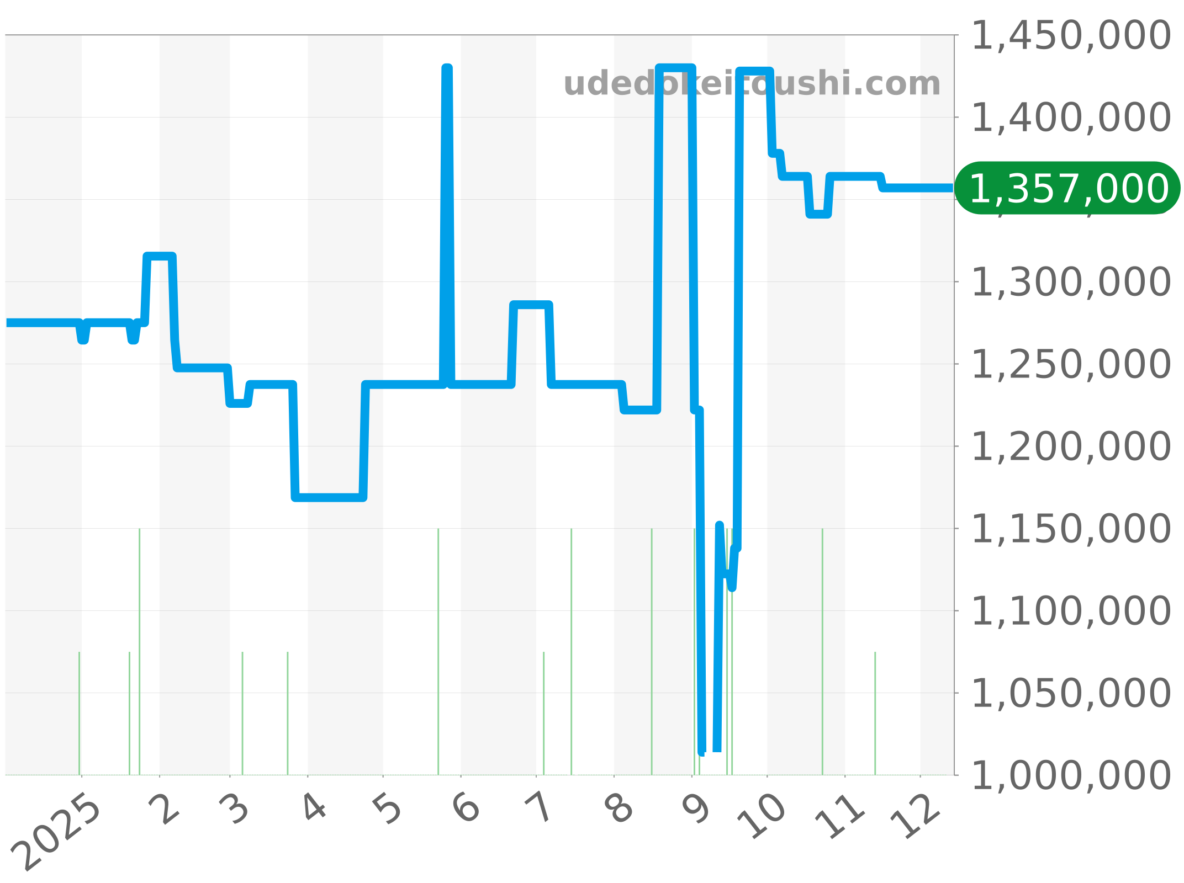
Task: Click the 1,300,000 price axis label
Action: pyautogui.click(x=1070, y=282)
